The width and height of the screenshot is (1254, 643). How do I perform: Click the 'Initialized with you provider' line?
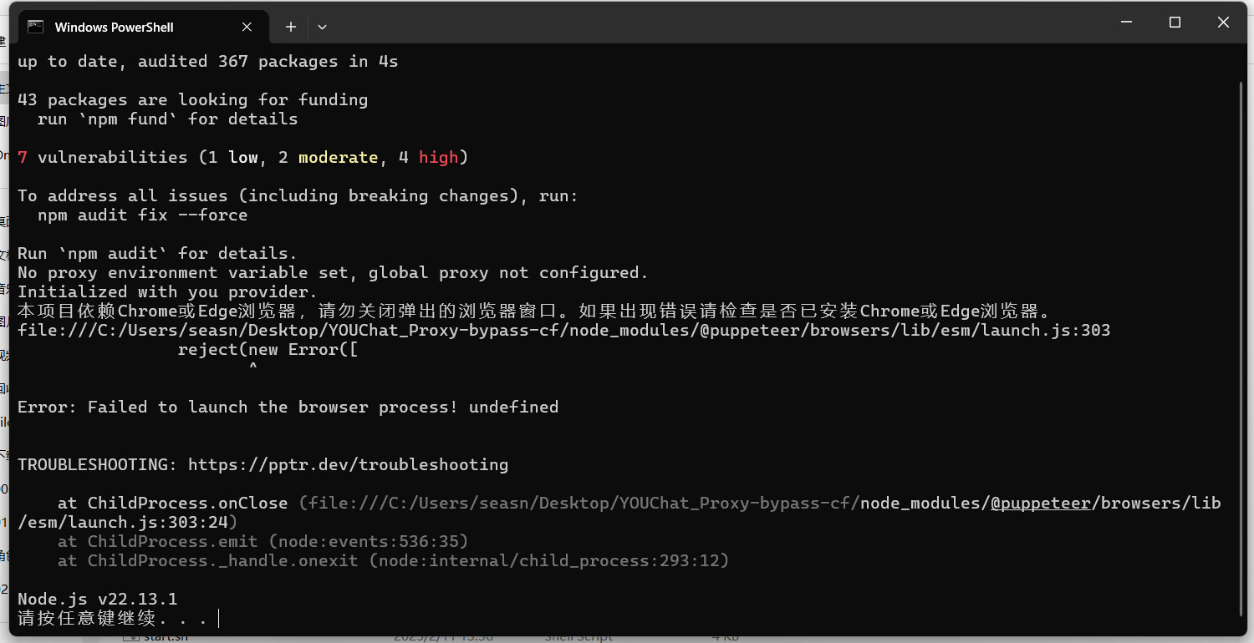pos(167,291)
